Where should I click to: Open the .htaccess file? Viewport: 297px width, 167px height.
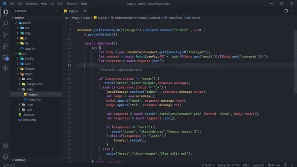[x=36, y=115]
